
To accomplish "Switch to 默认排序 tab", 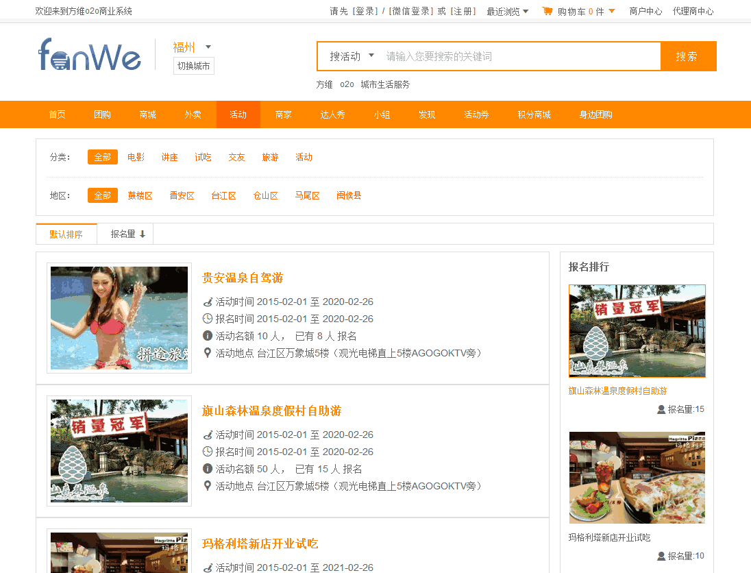I will [x=66, y=234].
